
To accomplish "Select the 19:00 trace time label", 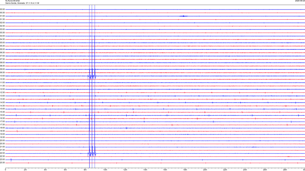I will pyautogui.click(x=3, y=134).
